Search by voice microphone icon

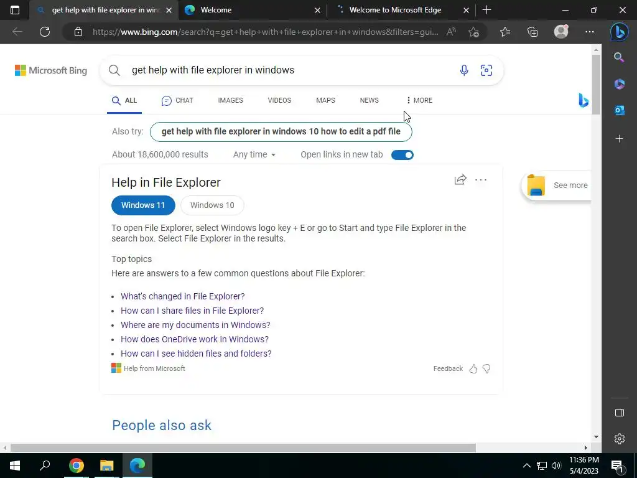pos(464,70)
